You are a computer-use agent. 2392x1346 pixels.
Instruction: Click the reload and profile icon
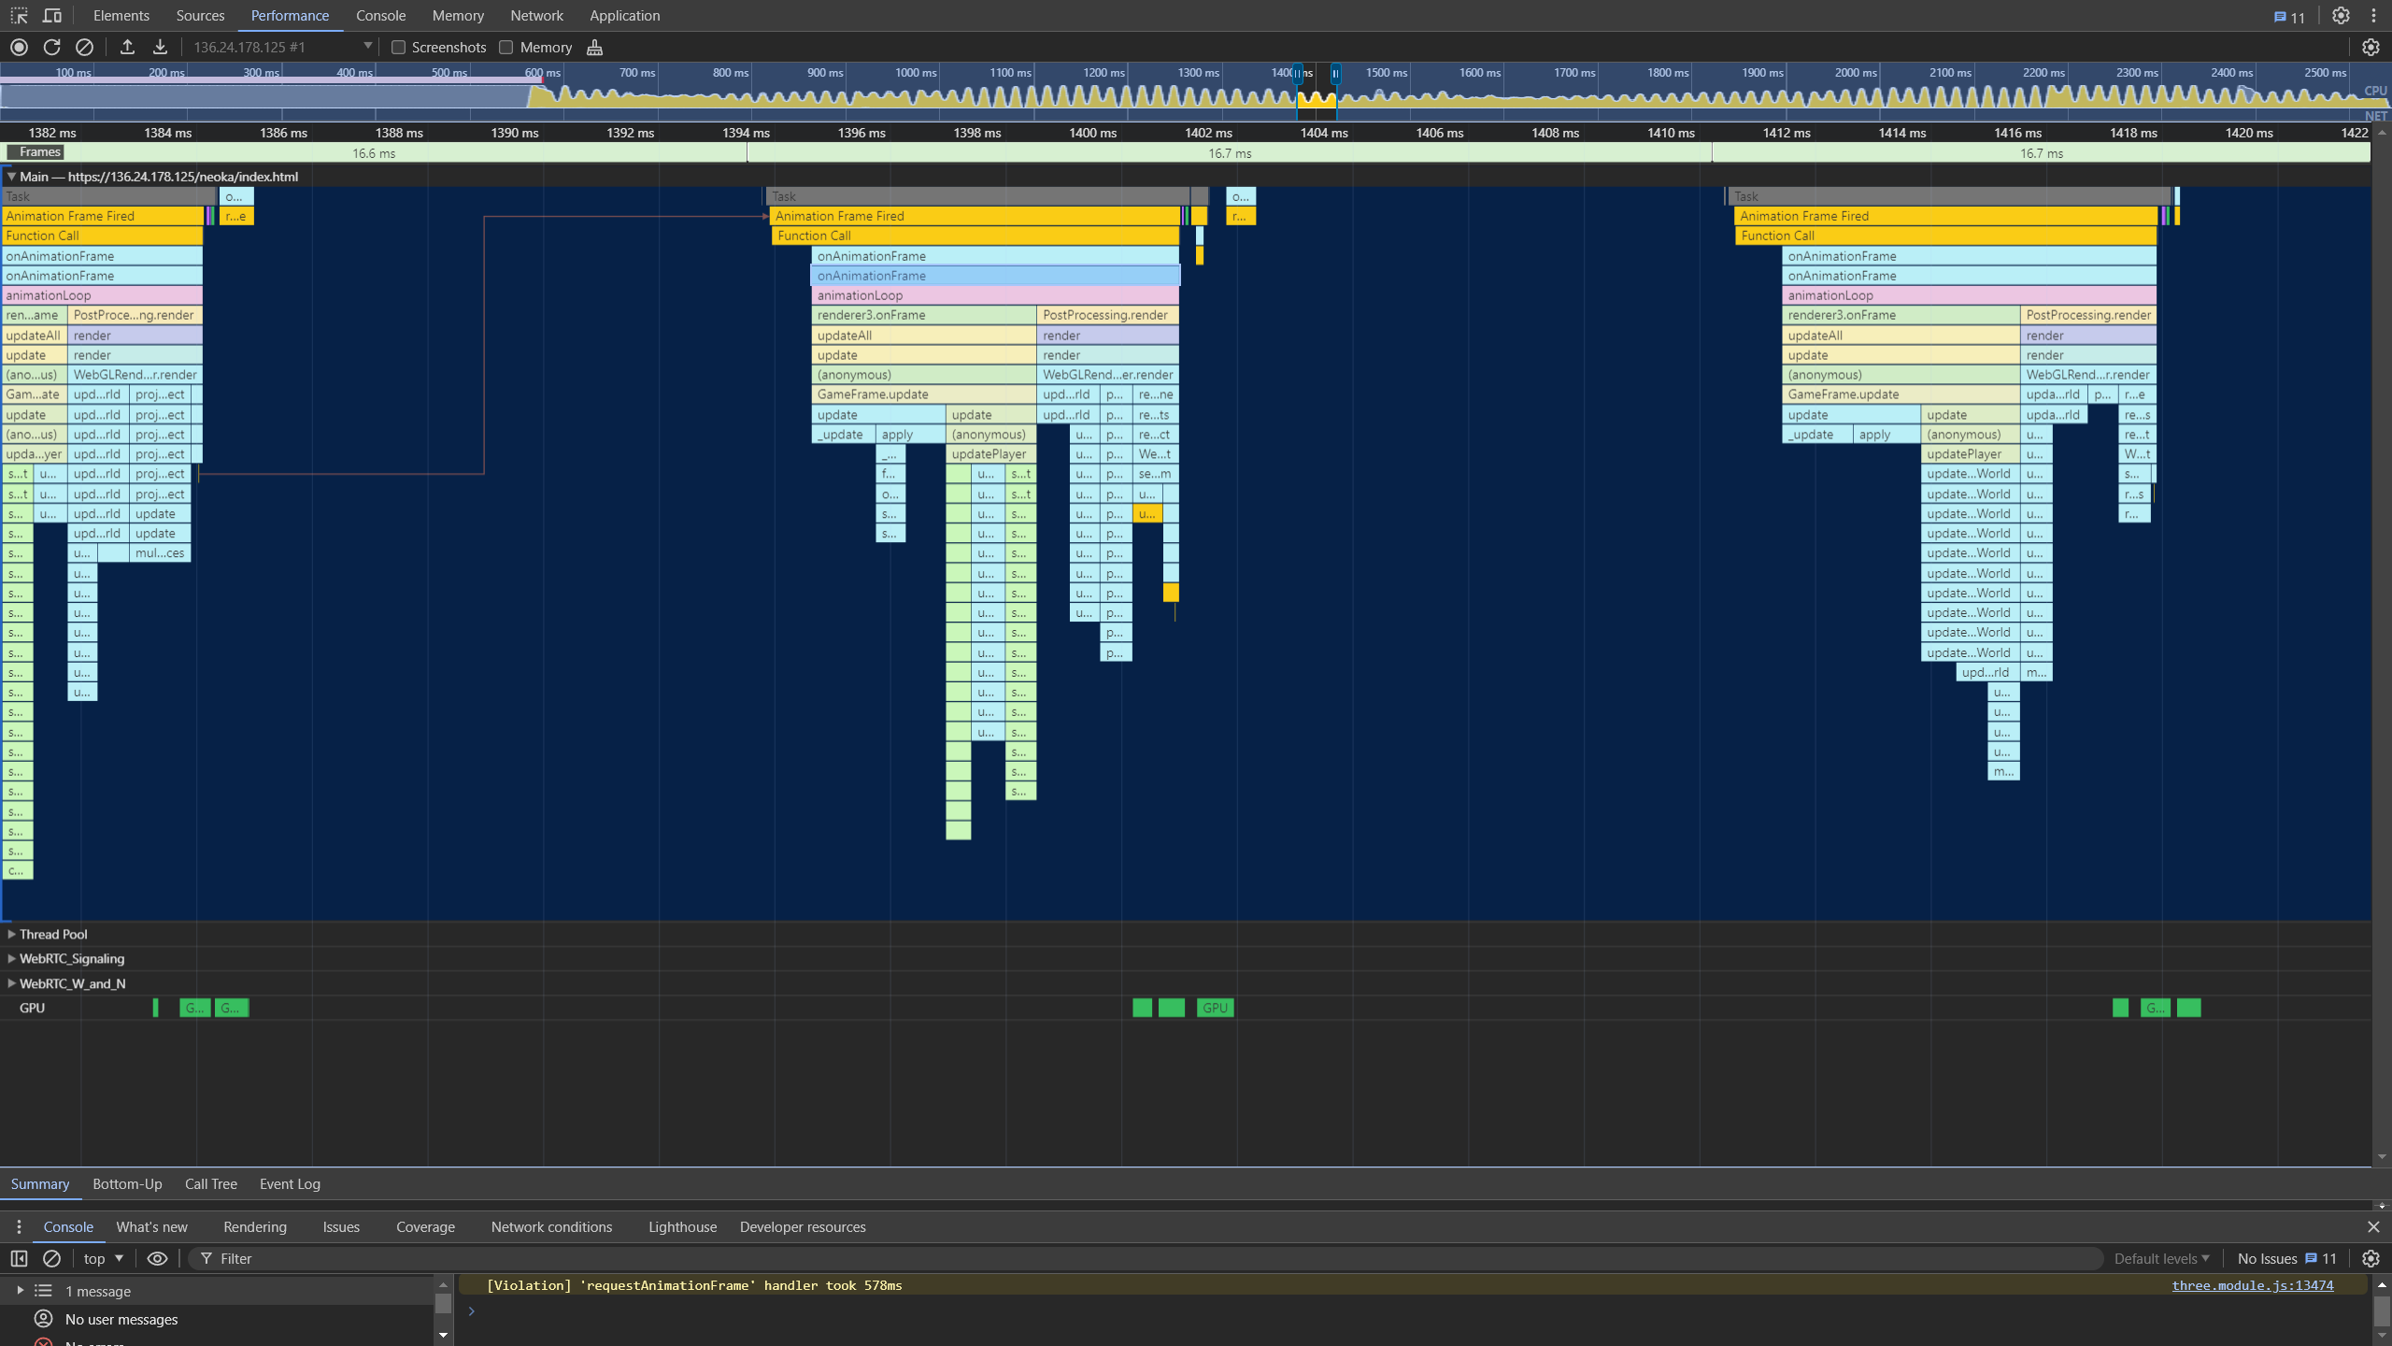point(51,47)
